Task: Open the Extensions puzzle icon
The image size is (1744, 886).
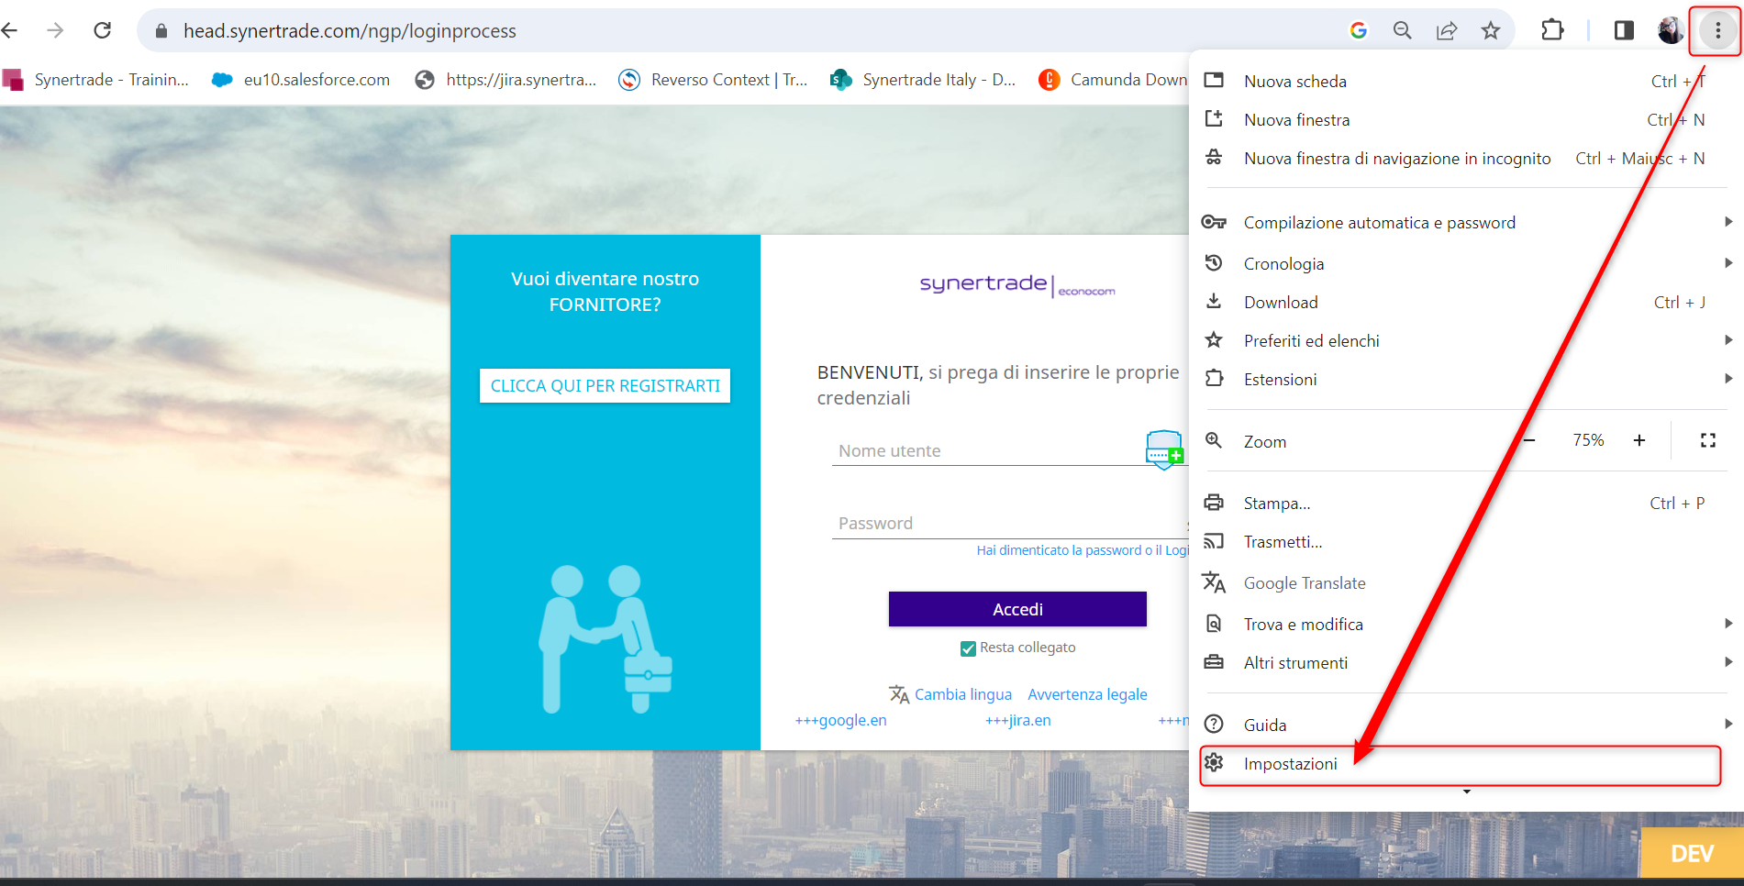Action: [1552, 30]
